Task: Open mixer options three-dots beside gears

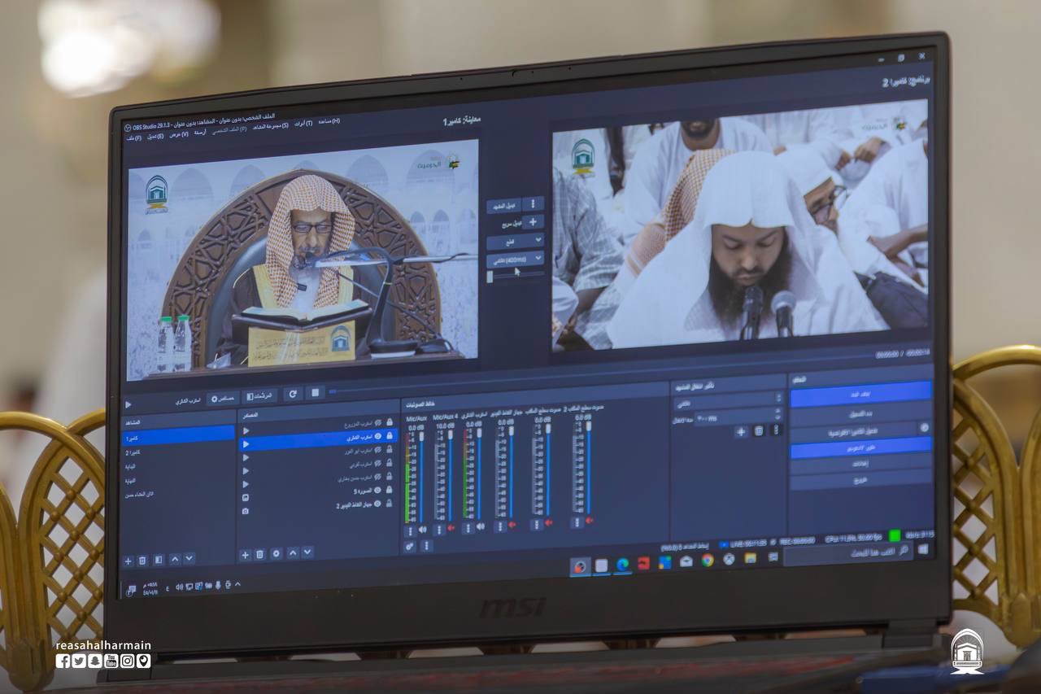Action: tap(426, 546)
